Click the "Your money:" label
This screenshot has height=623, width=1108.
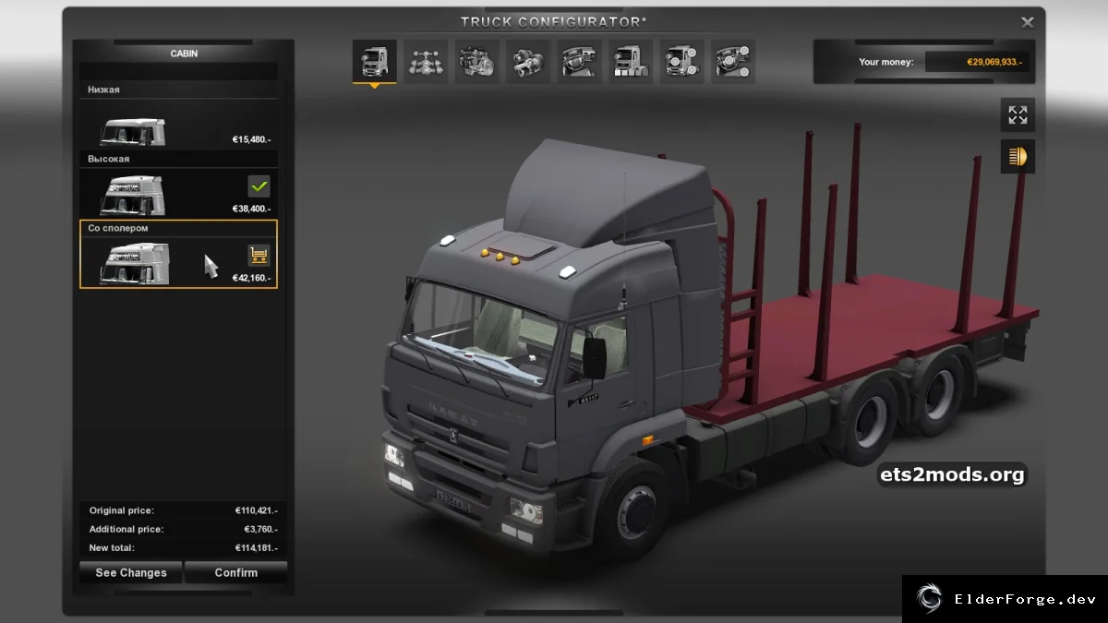[886, 62]
